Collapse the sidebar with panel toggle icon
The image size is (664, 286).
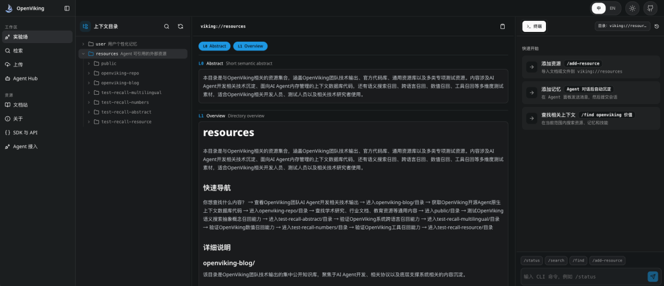tap(67, 8)
